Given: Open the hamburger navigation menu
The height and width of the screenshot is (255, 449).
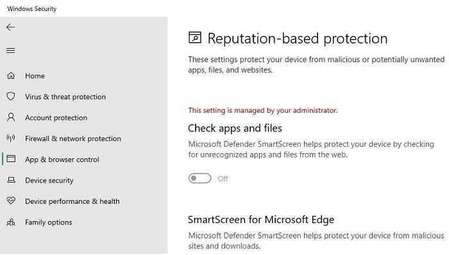Looking at the screenshot, I should point(11,51).
